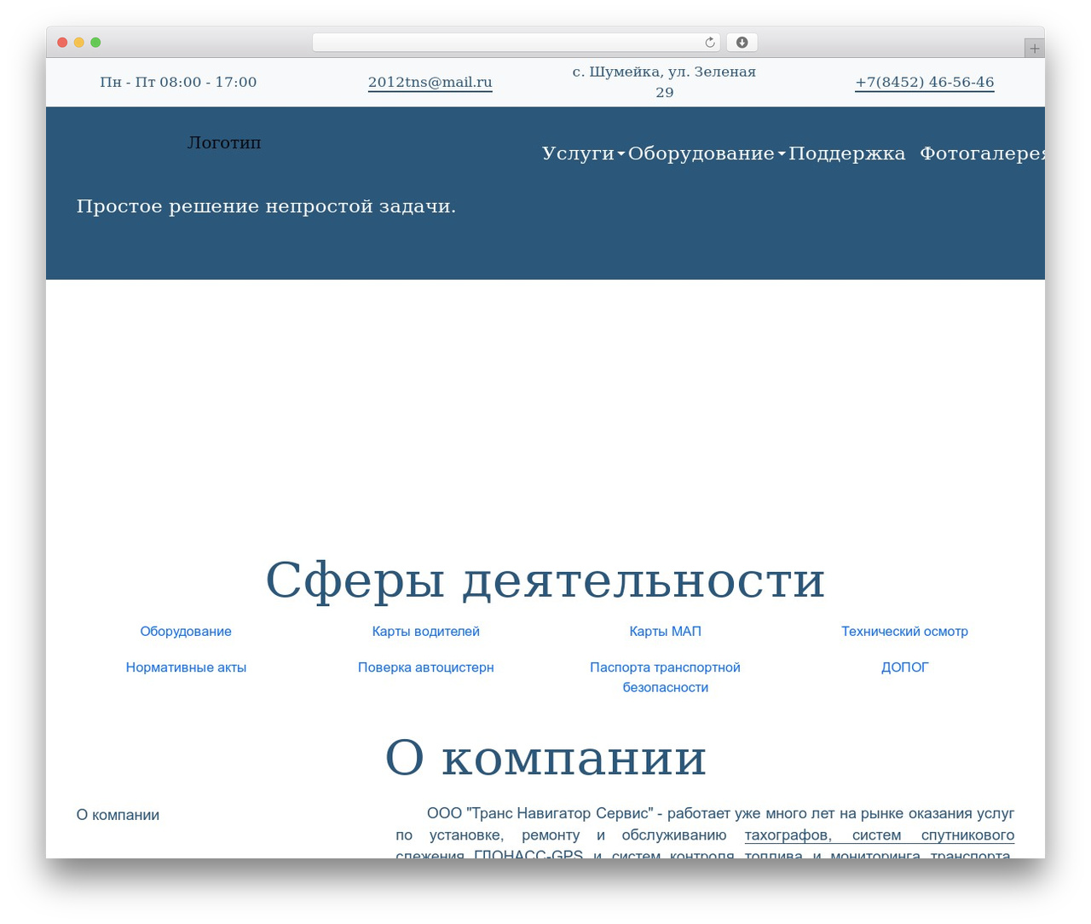Screen dimensions: 1091x924
Task: Open the Технический осмотр link
Action: pyautogui.click(x=905, y=632)
